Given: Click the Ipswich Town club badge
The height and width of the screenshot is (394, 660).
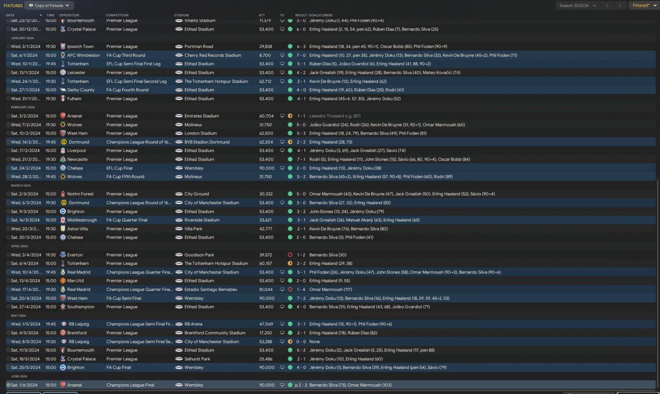Looking at the screenshot, I should tap(63, 46).
